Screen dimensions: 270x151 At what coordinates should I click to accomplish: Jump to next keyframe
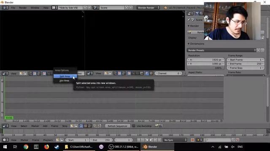click(155, 140)
